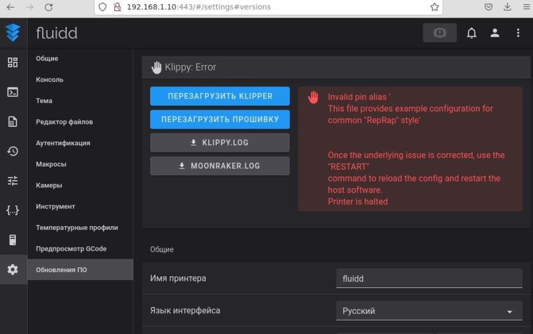The width and height of the screenshot is (533, 334).
Task: Click the fluidd title text in header
Action: [57, 33]
